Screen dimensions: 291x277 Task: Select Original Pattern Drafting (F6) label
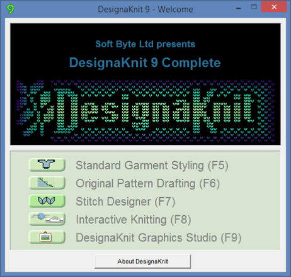147,183
